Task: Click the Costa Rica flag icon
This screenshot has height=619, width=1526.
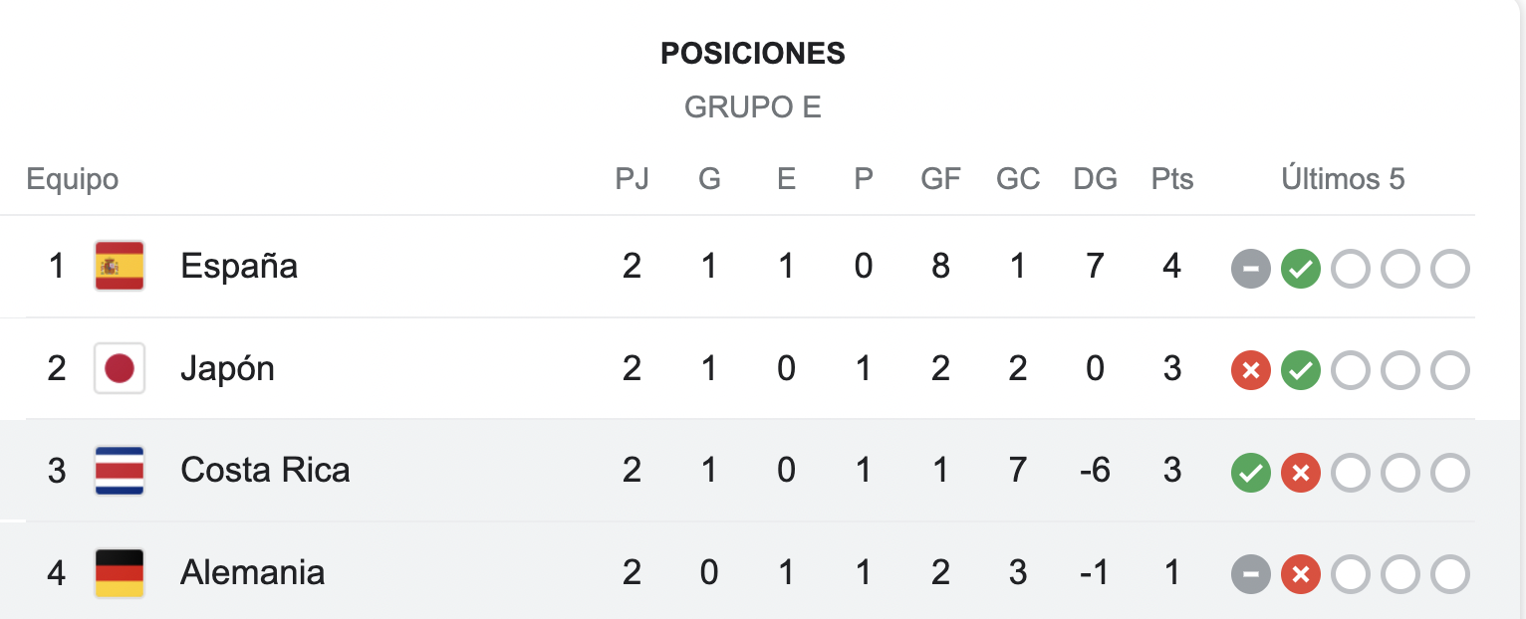Action: point(120,471)
